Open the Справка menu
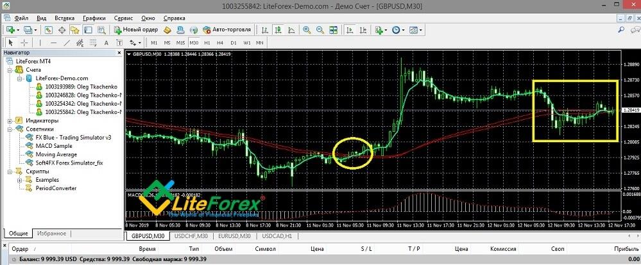641x265 pixels. click(174, 18)
